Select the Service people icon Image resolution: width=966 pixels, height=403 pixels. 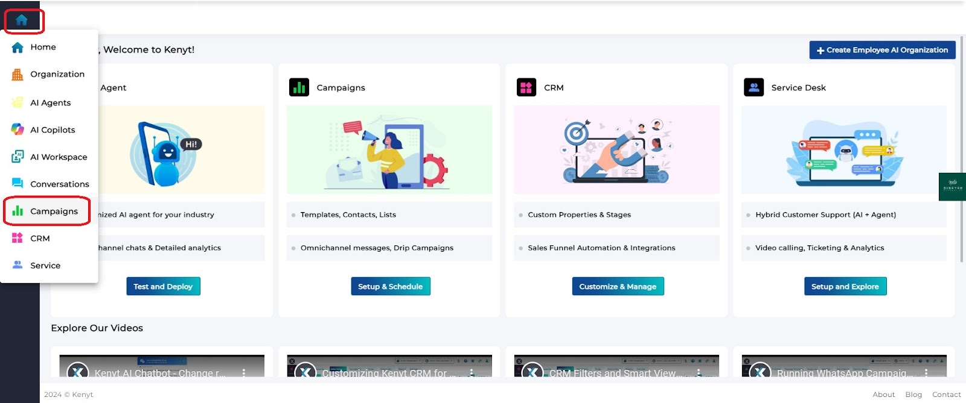coord(18,264)
